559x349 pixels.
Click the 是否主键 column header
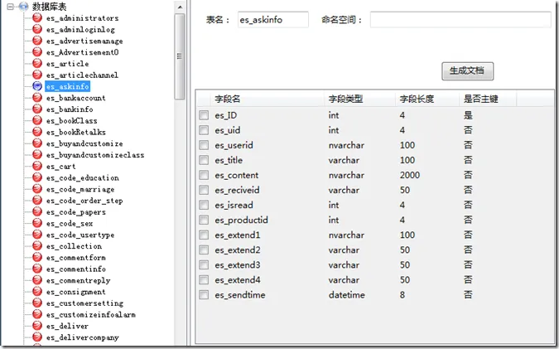pyautogui.click(x=488, y=99)
